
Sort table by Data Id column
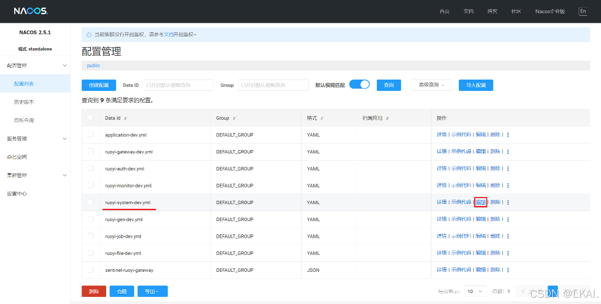point(126,118)
